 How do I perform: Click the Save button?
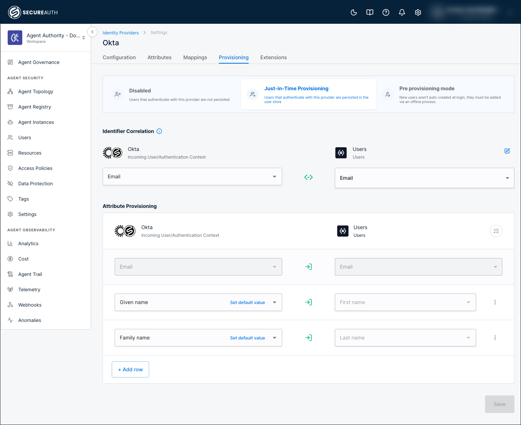(499, 404)
